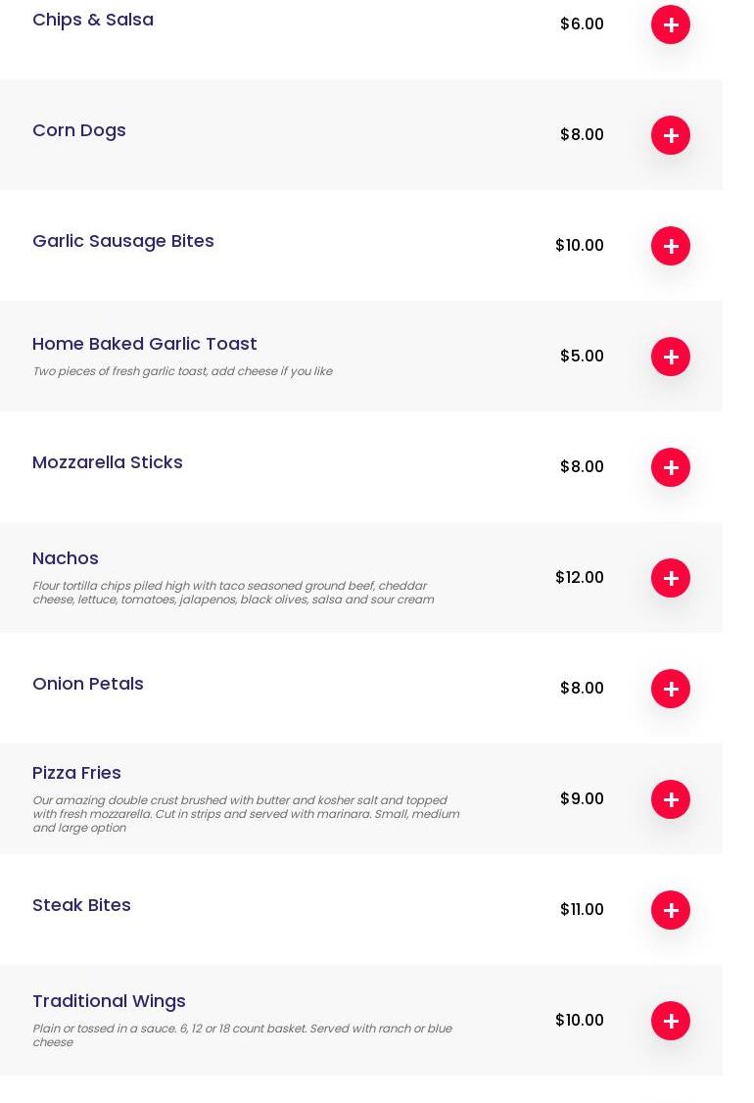
Task: Select the Steak Bites item name
Action: (81, 905)
